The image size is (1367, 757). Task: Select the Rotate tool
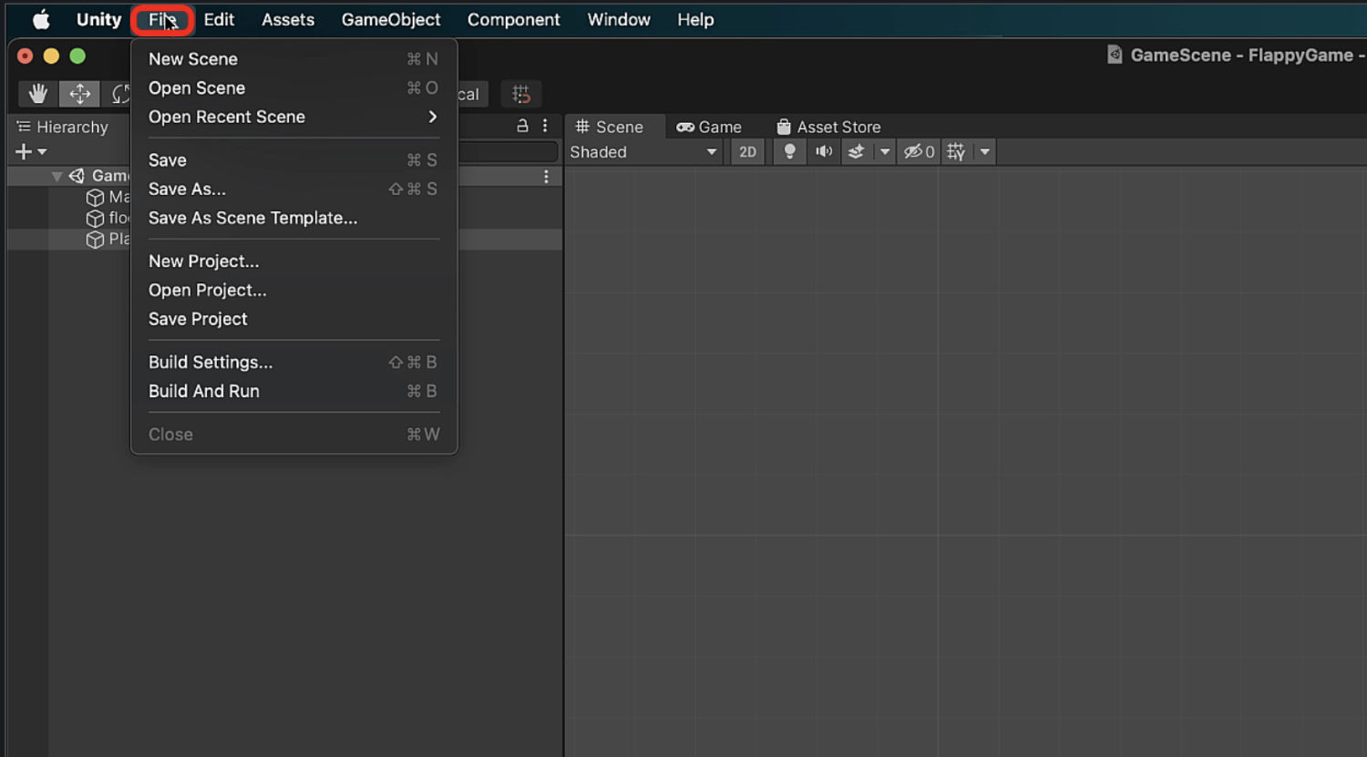coord(119,94)
